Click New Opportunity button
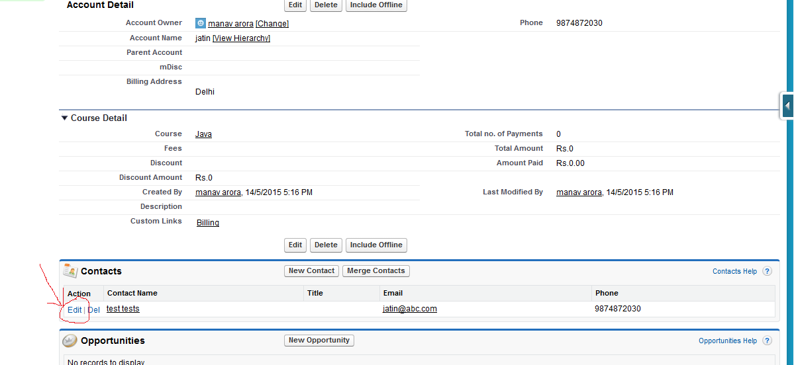Image resolution: width=794 pixels, height=365 pixels. 319,341
